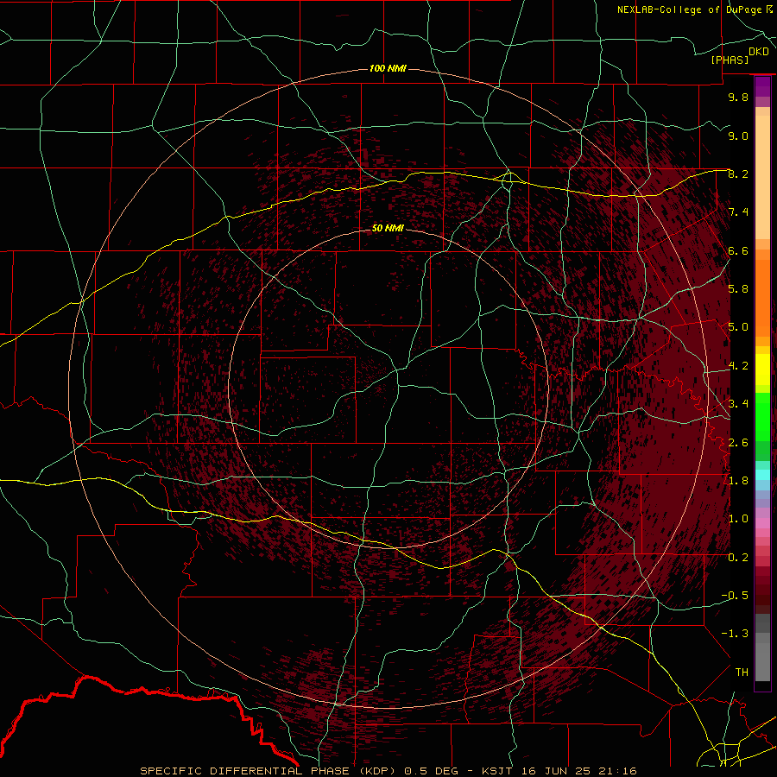Click the 9.0 scale value
This screenshot has width=777, height=777.
point(738,136)
